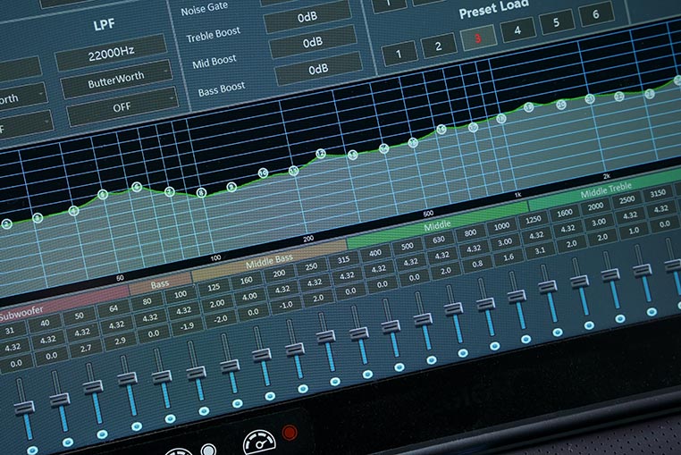Select EQ curve node 7
This screenshot has width=681, height=455.
click(x=170, y=191)
